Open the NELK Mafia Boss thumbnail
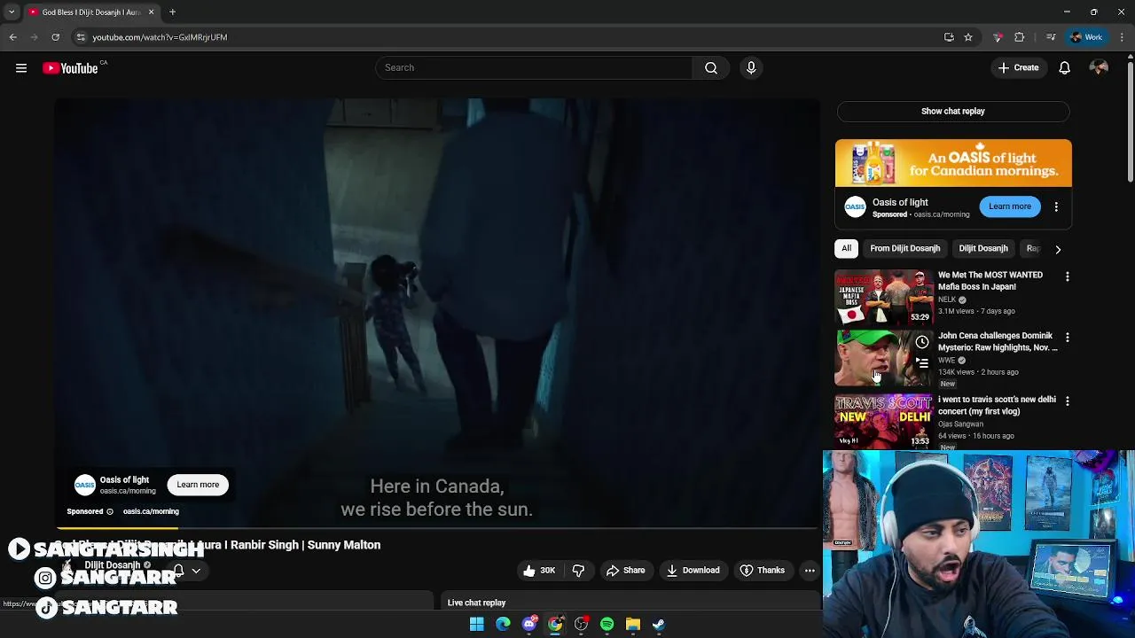 [883, 298]
